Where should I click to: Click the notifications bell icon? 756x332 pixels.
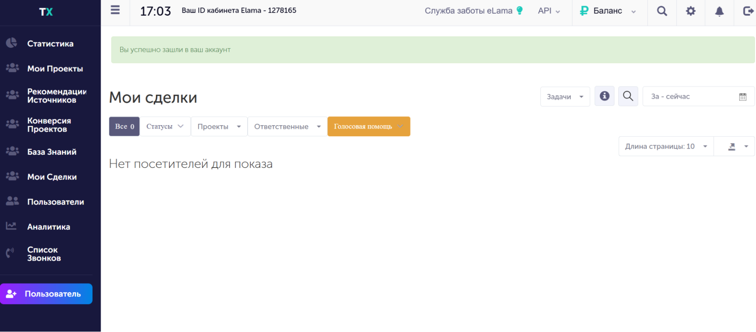(719, 11)
